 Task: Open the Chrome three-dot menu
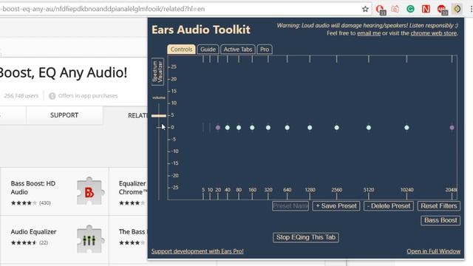click(471, 9)
